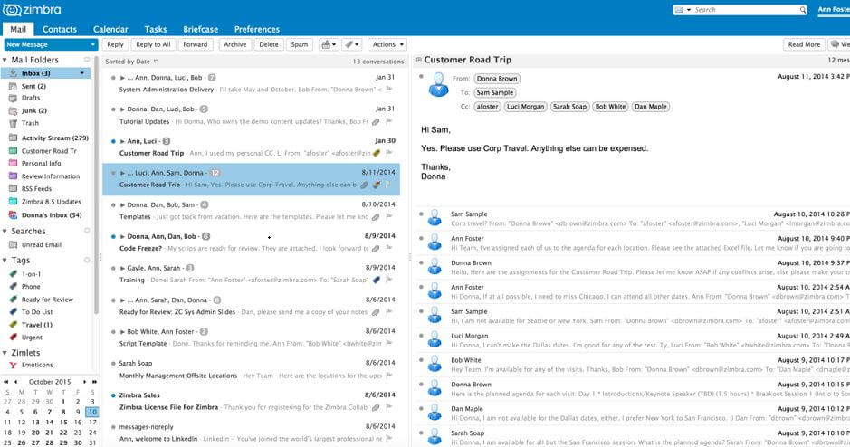
Task: Expand the Actions dropdown menu
Action: coord(387,44)
